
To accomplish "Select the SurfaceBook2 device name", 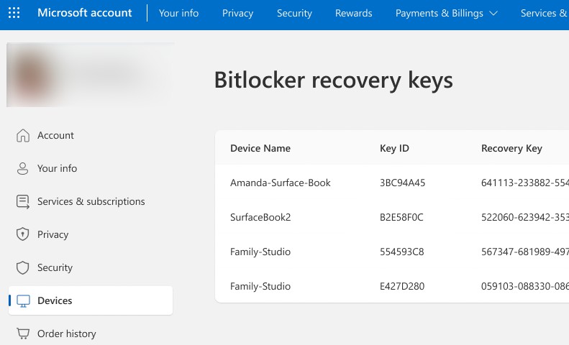I will [260, 217].
